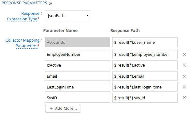Edit the $.result[*].active response path
This screenshot has height=115, width=190.
[x=145, y=65]
